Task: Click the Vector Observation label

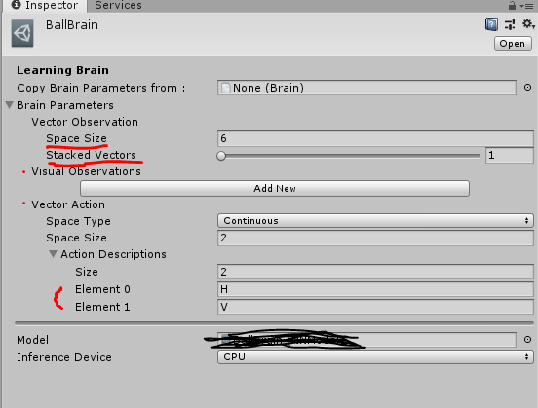Action: tap(85, 122)
